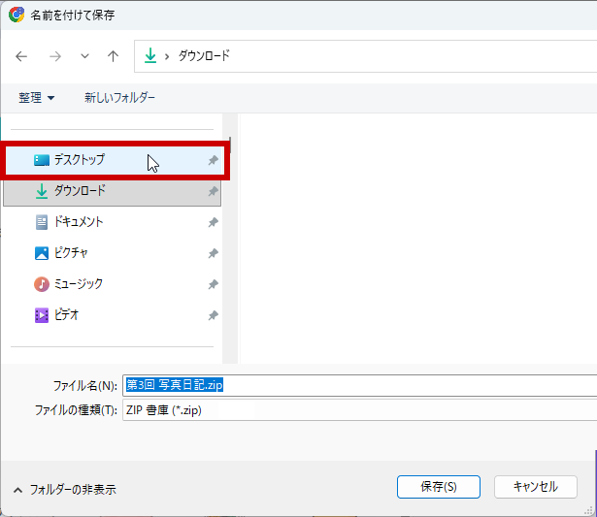597x517 pixels.
Task: Click the Forward navigation arrow
Action: (x=55, y=56)
